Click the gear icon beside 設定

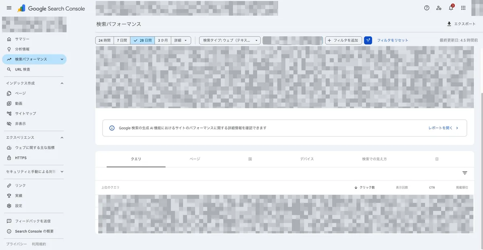9,206
